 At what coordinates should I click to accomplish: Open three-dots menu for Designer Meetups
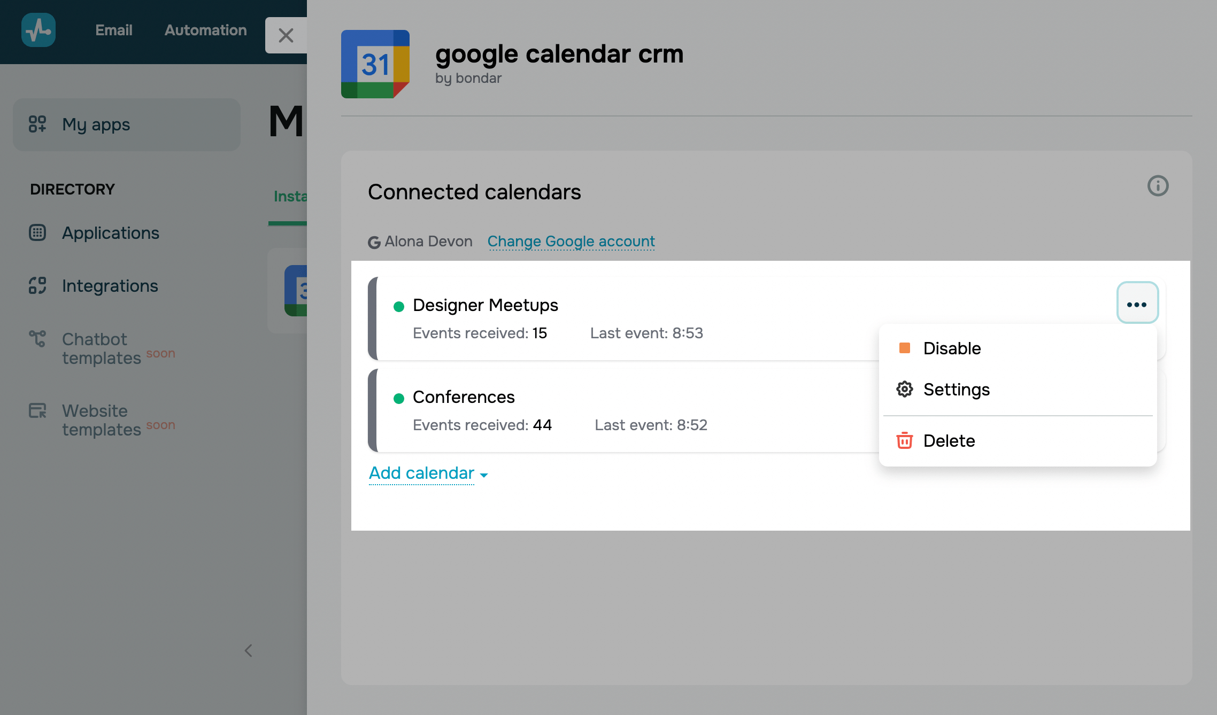point(1137,303)
